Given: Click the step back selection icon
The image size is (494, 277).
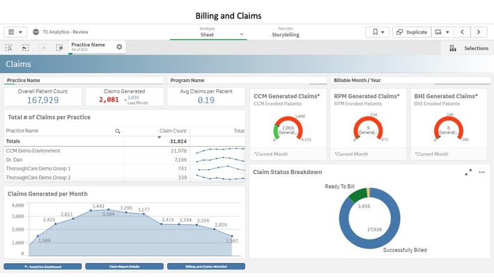Looking at the screenshot, I should [26, 47].
